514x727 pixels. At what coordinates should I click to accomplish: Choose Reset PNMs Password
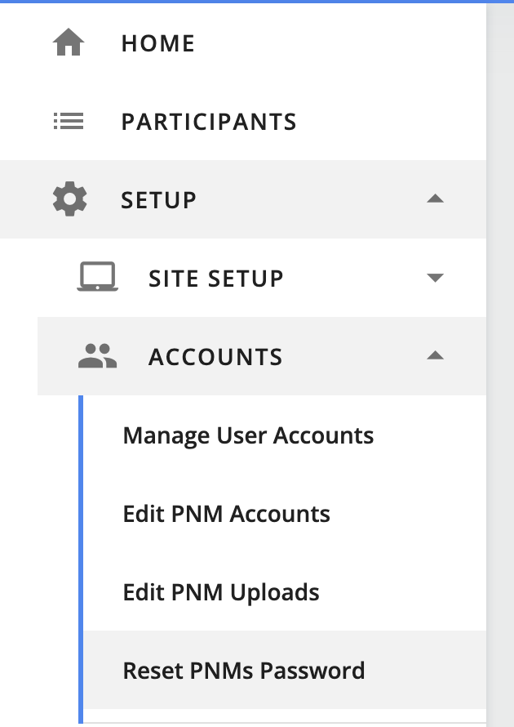click(x=244, y=671)
